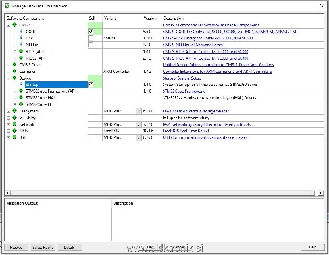Open the USB Communication description link

(205, 137)
